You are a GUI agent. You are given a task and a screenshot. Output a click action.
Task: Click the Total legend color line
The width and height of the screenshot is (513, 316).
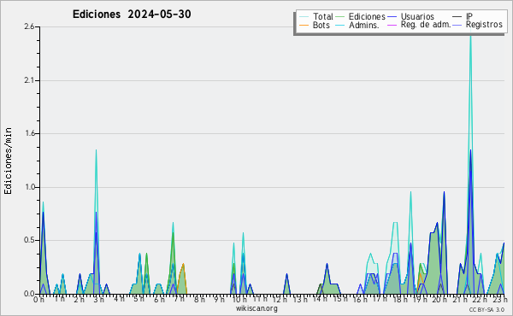(304, 17)
